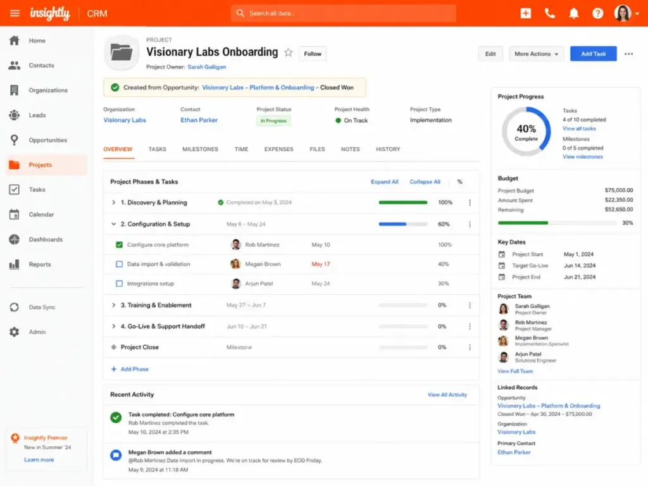648x486 pixels.
Task: Open the More Actions dropdown
Action: pyautogui.click(x=536, y=54)
